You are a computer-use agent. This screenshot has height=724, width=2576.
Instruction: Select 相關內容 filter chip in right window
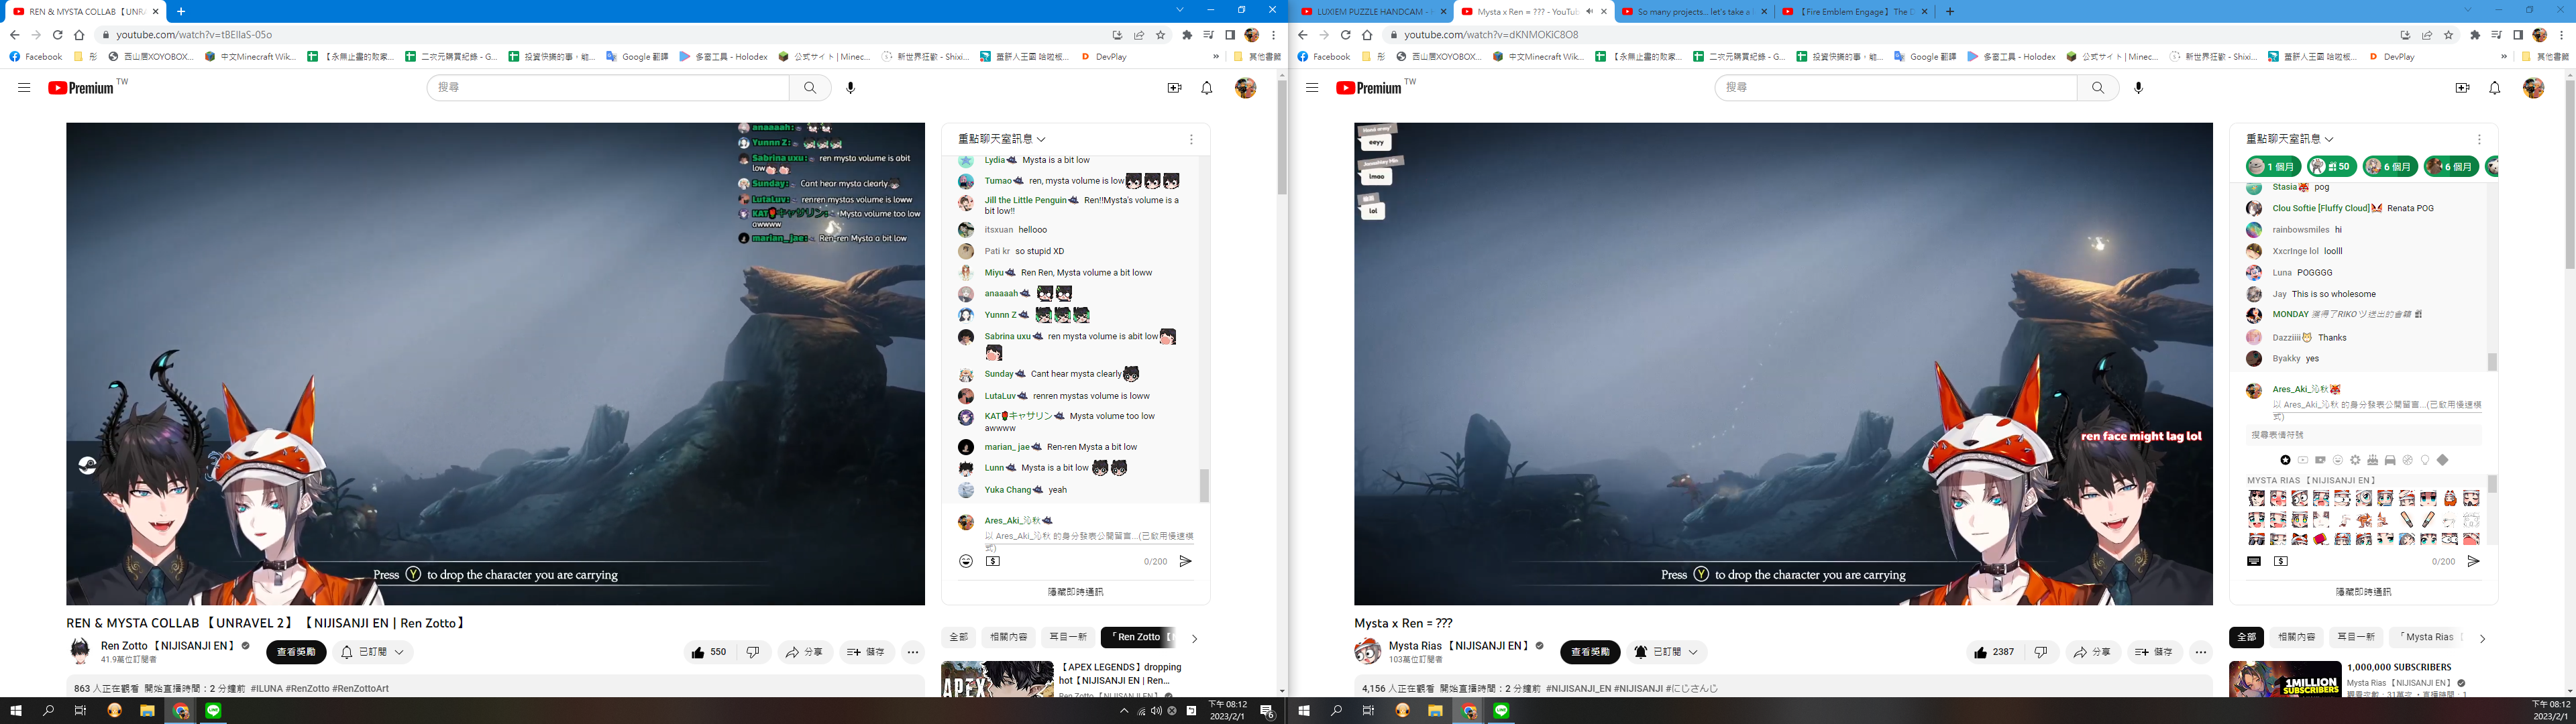tap(2296, 637)
